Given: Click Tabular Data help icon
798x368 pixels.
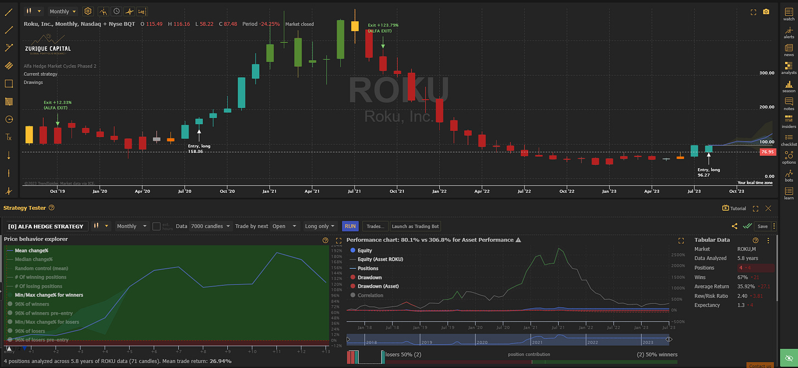Looking at the screenshot, I should [756, 240].
